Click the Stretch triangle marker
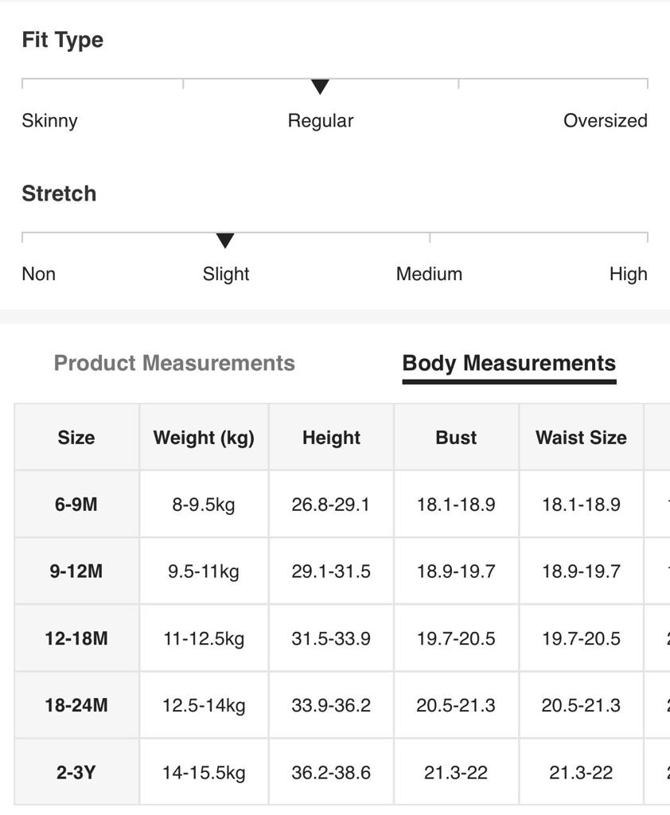Viewport: 670px width, 815px height. (x=225, y=240)
